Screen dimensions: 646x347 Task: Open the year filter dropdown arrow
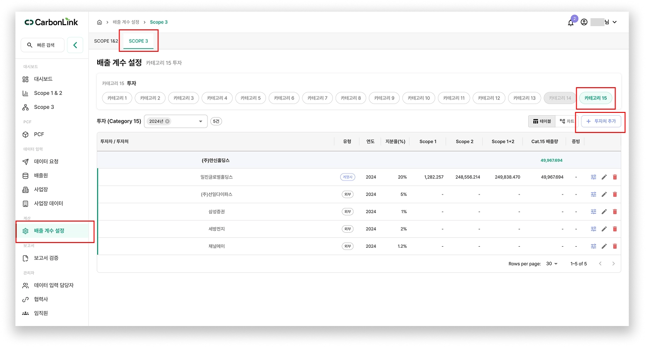tap(201, 121)
